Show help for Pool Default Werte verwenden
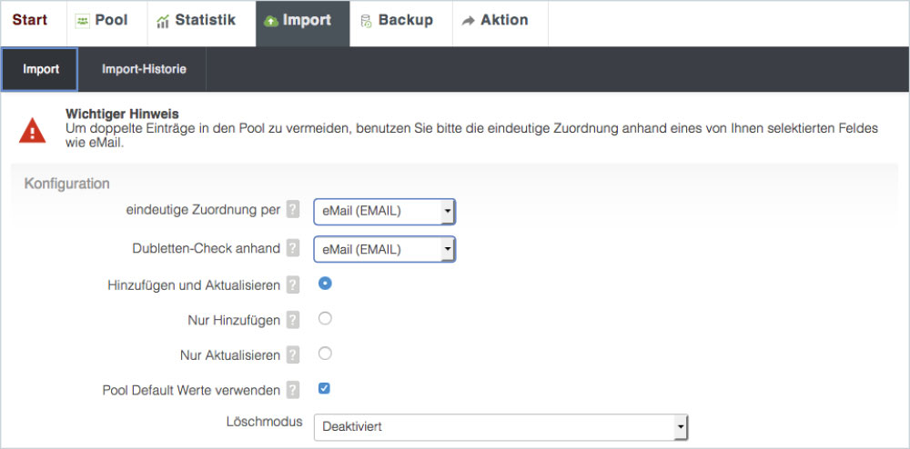910x449 pixels. pyautogui.click(x=292, y=390)
